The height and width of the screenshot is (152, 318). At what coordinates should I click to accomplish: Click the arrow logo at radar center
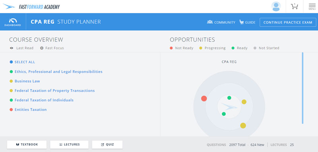pyautogui.click(x=229, y=106)
